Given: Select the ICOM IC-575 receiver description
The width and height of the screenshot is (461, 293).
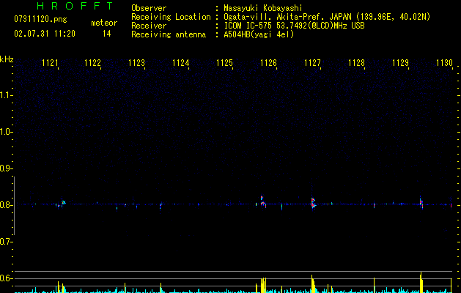Looking at the screenshot, I should [294, 26].
